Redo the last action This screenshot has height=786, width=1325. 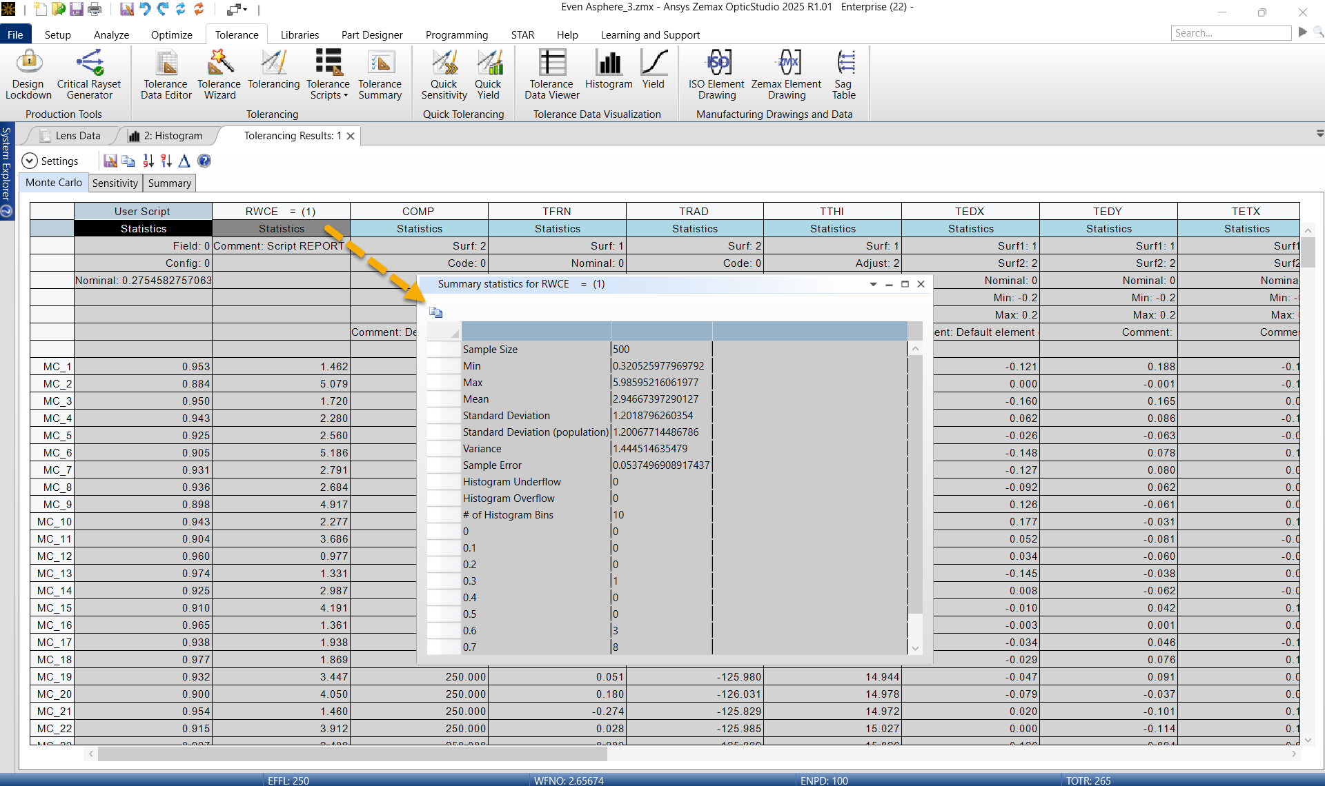163,9
